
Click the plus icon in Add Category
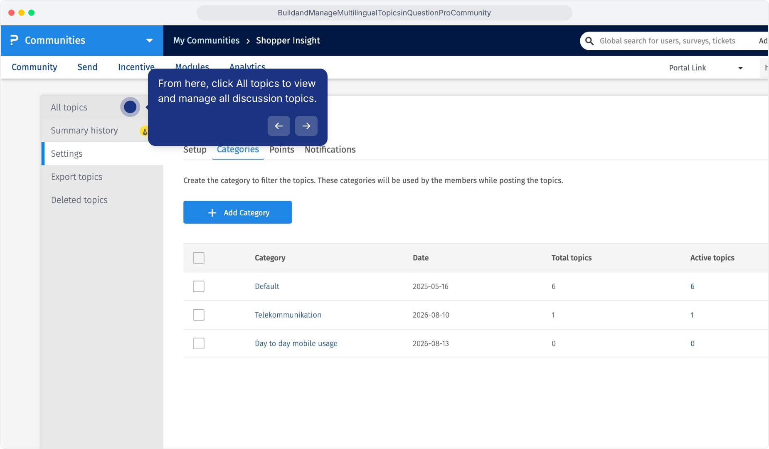[x=212, y=212]
